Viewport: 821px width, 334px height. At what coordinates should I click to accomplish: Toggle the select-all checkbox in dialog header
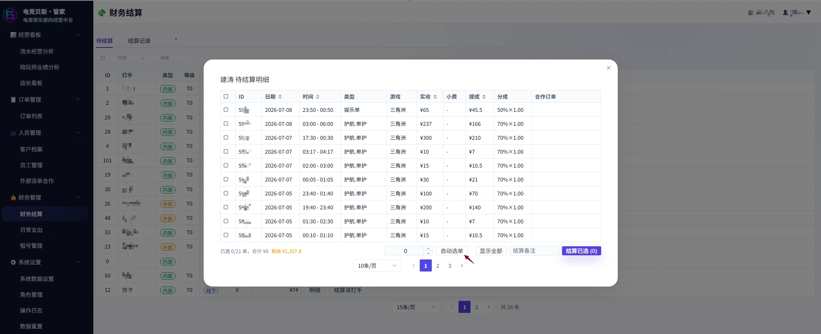(x=226, y=96)
